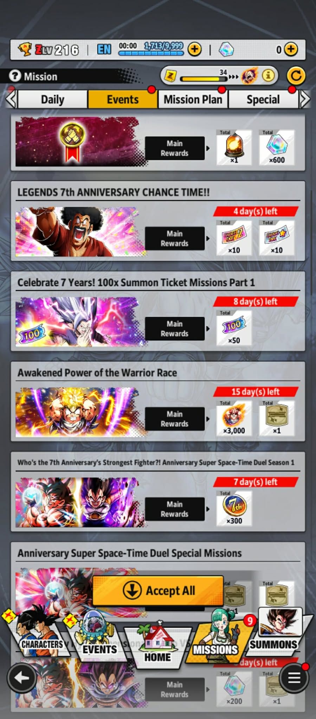Screen dimensions: 316x719
Task: Tap the energy refill plus icon
Action: click(194, 50)
